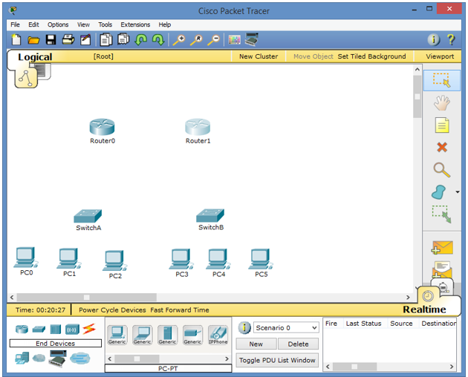Click the [Root] navigation label

coord(103,56)
